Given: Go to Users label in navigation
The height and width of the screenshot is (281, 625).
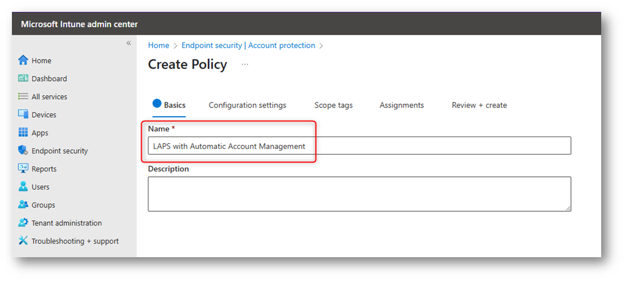Looking at the screenshot, I should pyautogui.click(x=41, y=186).
